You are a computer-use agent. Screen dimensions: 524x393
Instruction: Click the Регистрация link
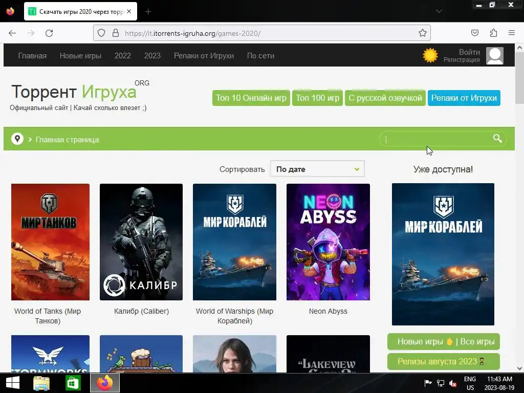click(462, 60)
